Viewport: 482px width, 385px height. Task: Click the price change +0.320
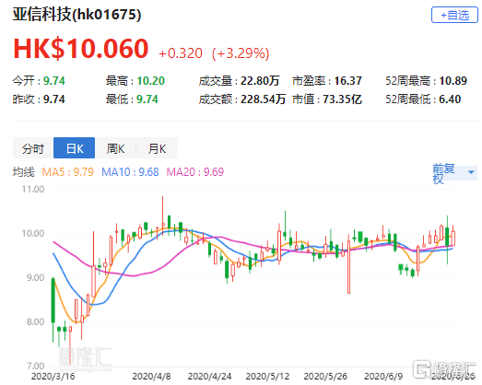pos(181,53)
